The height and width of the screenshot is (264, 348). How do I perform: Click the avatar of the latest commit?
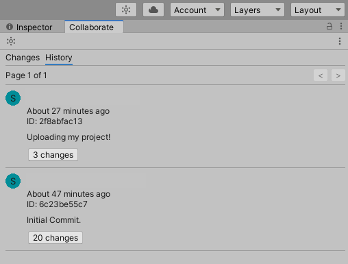tap(13, 98)
